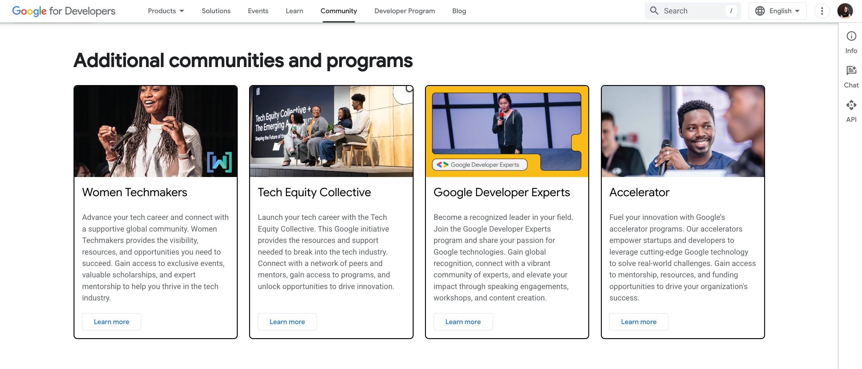Open the Blog menu item

click(459, 11)
